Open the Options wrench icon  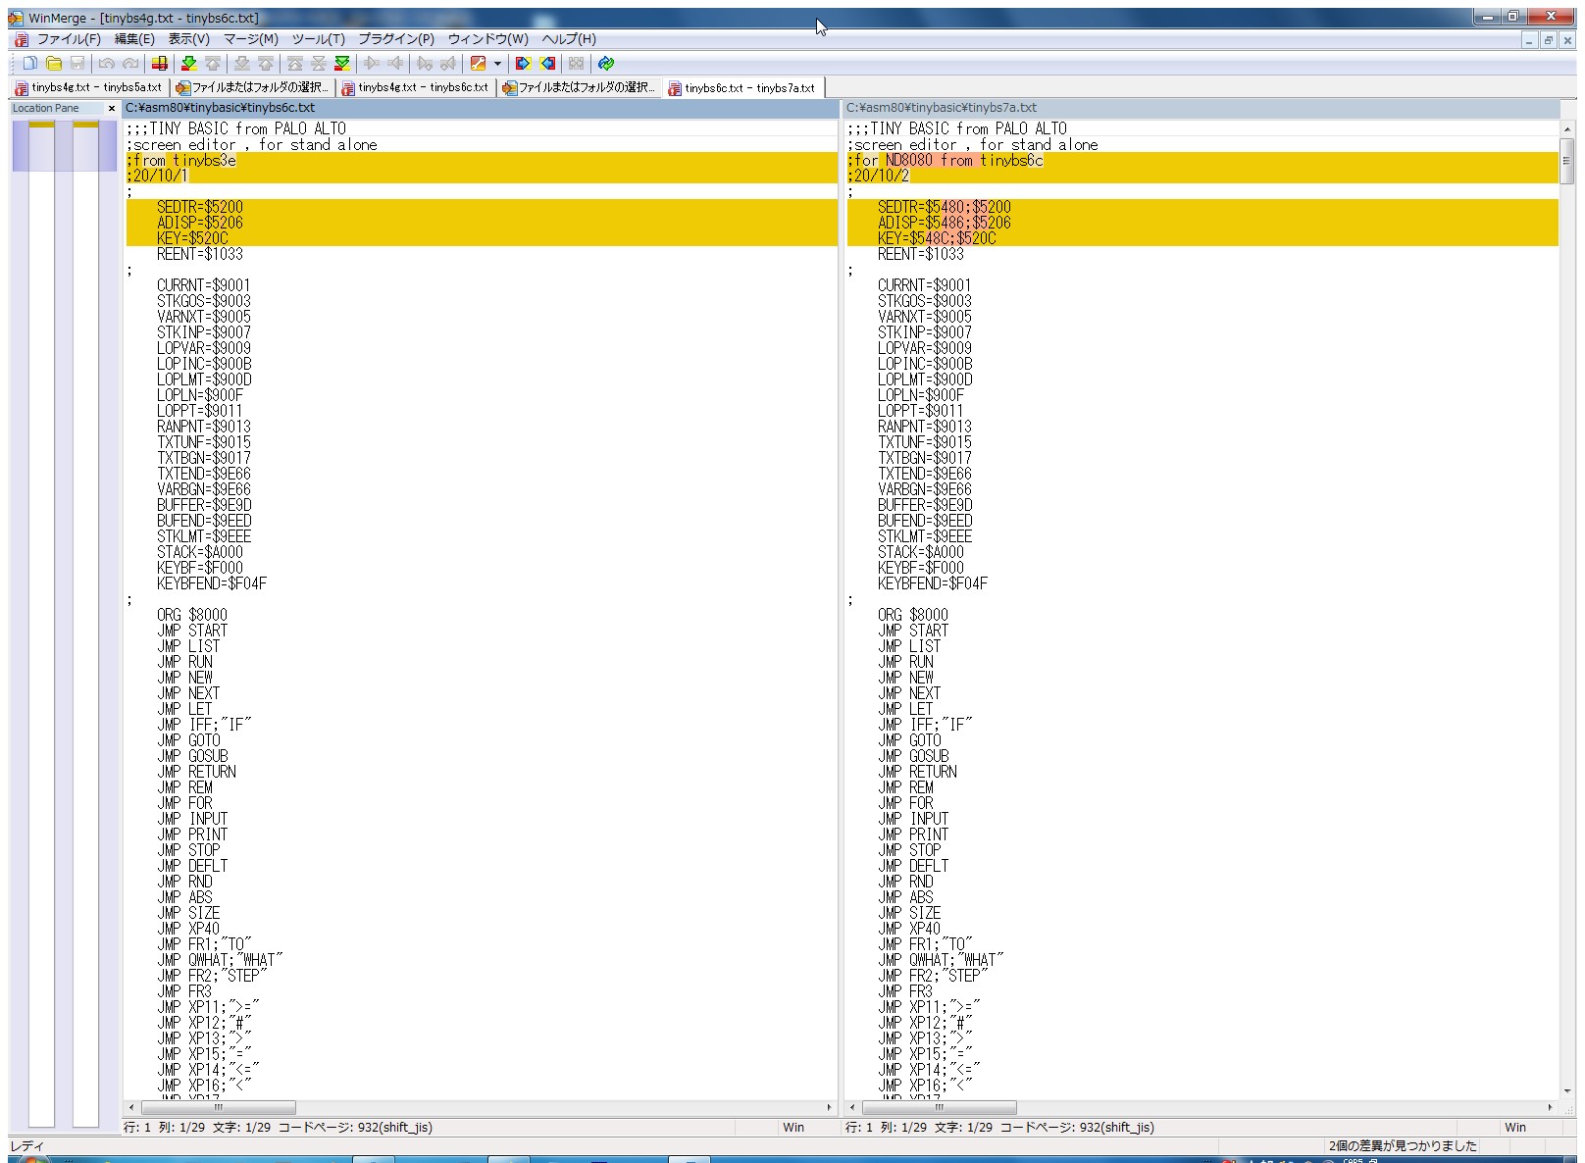pos(479,63)
